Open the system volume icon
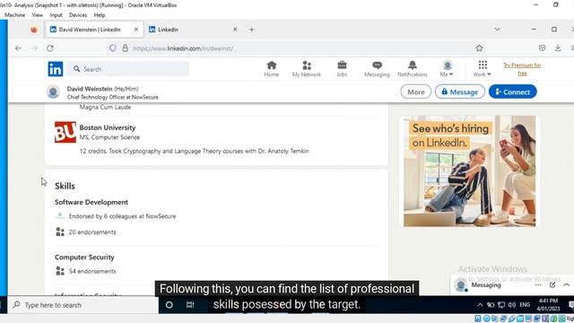 click(x=512, y=305)
